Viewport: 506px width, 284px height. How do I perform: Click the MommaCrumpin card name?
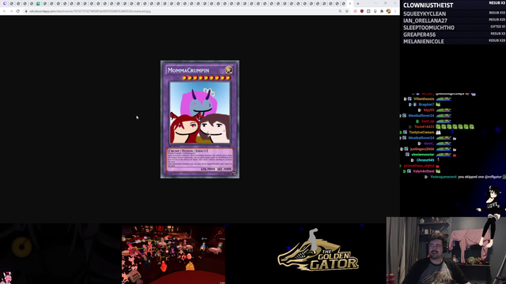tap(188, 70)
